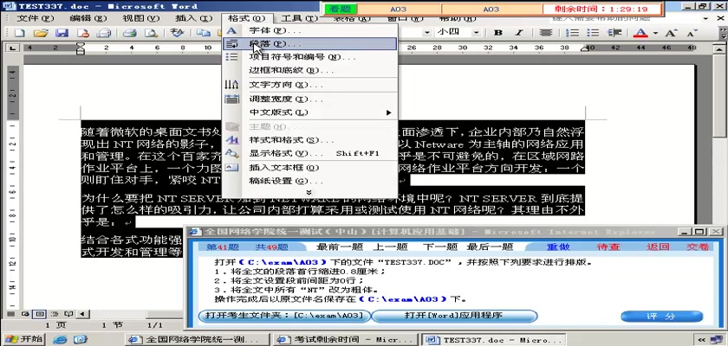
Task: Open the 文件 (File) menu
Action: 36,18
